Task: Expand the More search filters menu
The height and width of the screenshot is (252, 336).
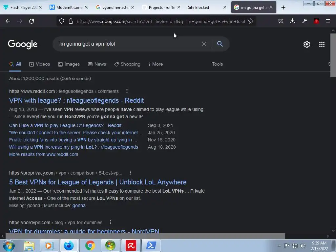Action: coord(156,64)
